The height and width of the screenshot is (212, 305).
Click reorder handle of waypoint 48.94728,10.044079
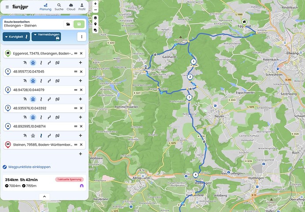(x=76, y=90)
